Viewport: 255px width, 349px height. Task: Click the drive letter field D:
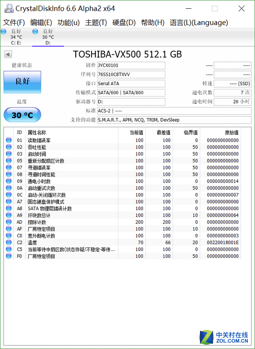click(131, 102)
